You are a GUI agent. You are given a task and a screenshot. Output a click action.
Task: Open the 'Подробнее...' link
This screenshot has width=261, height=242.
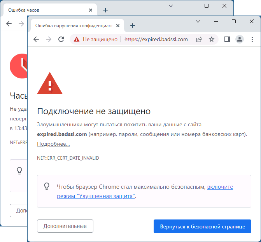53,144
